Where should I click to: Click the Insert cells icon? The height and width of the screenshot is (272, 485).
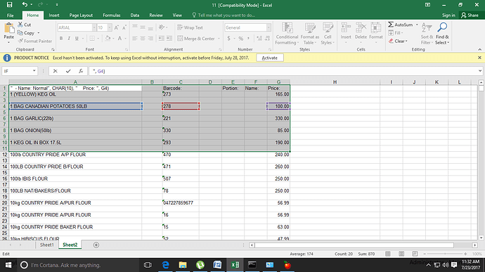coord(346,28)
